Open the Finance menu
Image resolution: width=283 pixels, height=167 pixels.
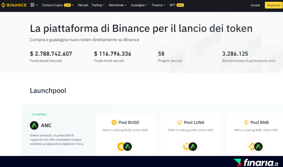[x=157, y=5]
